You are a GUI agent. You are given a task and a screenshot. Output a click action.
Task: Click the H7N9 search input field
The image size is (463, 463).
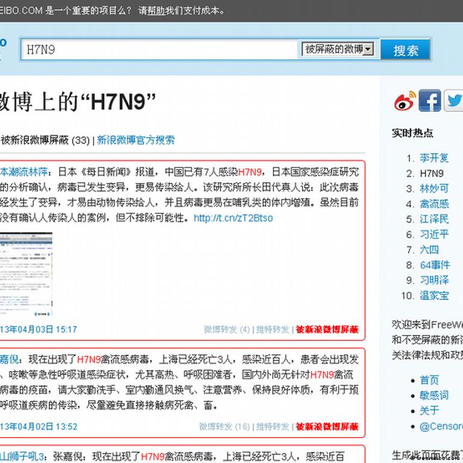tap(160, 50)
